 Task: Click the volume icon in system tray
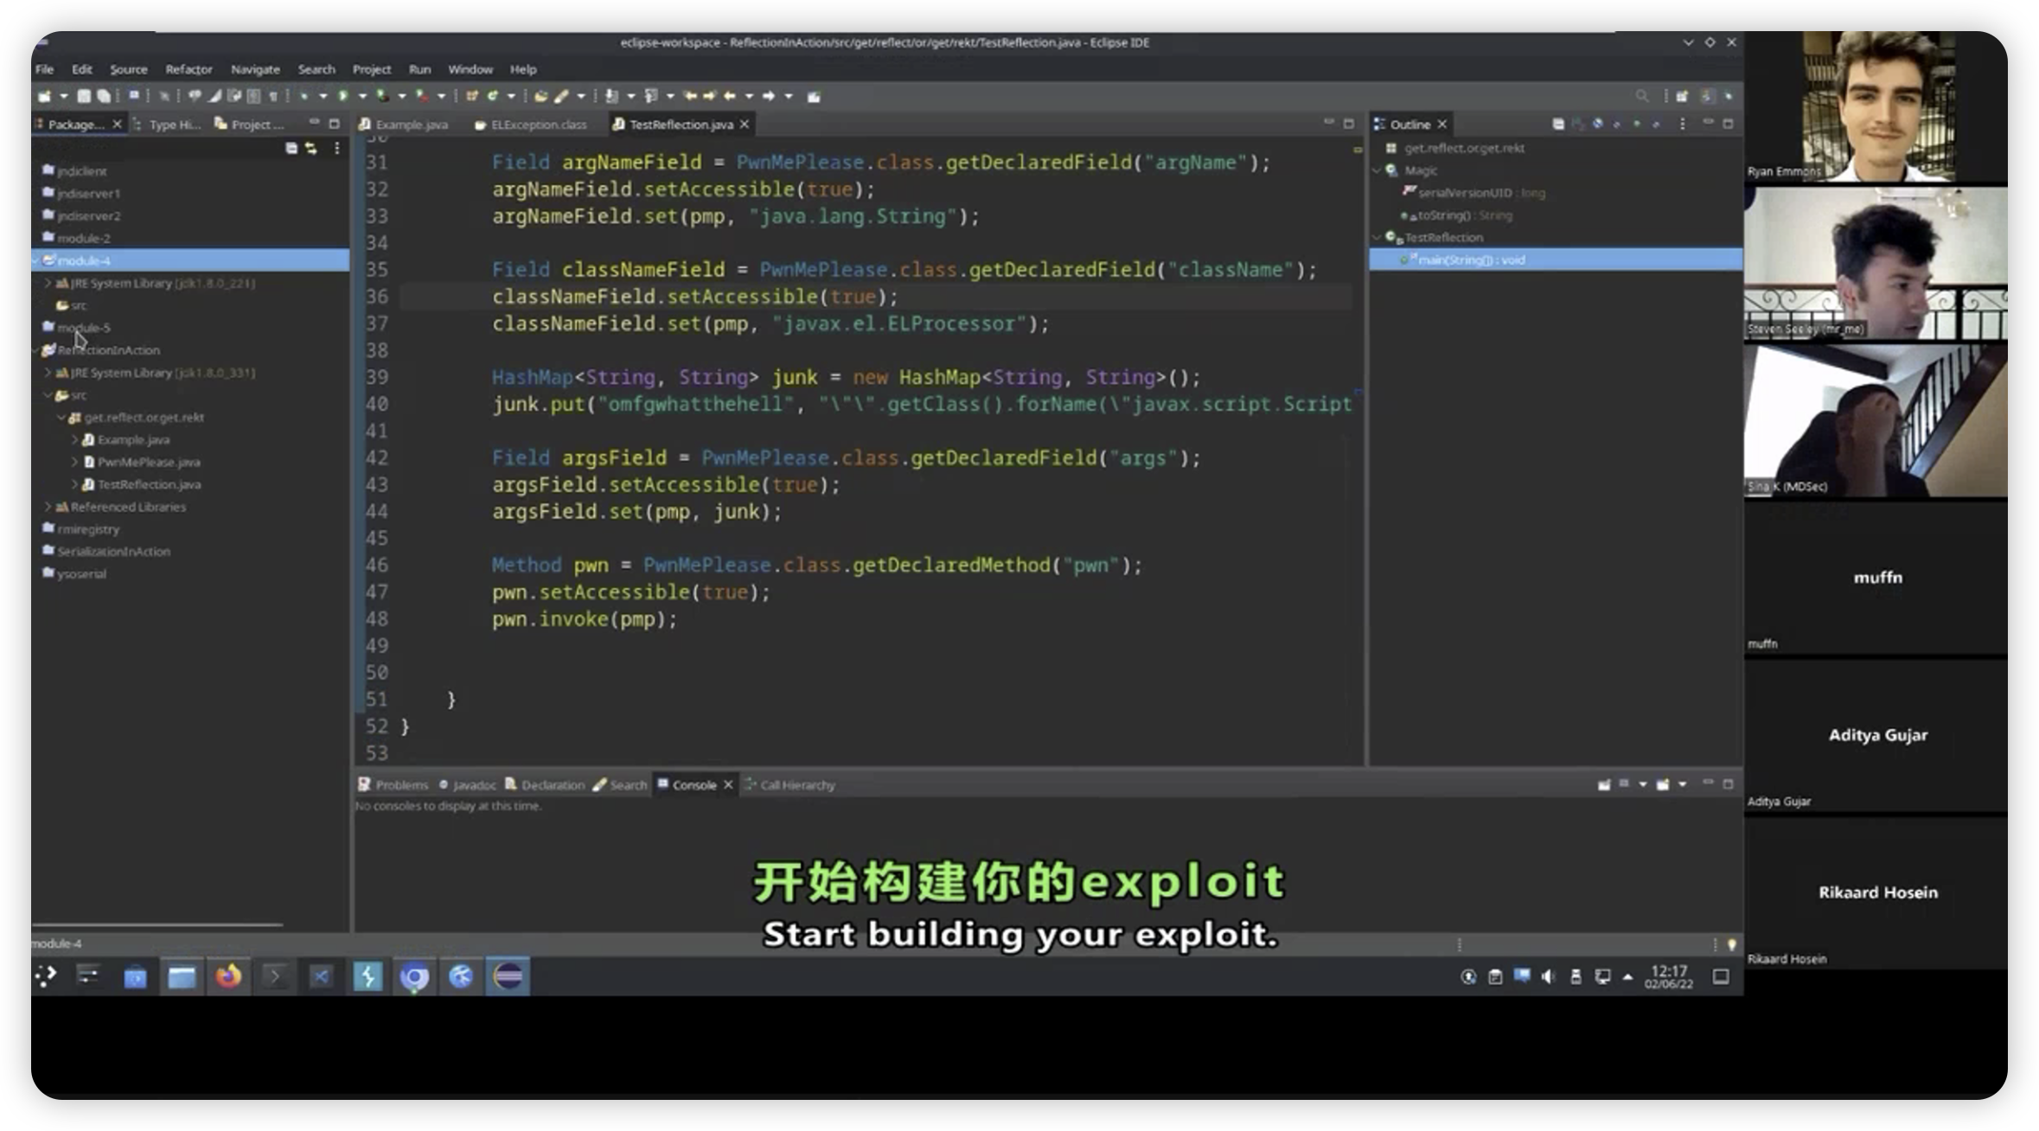pyautogui.click(x=1548, y=977)
